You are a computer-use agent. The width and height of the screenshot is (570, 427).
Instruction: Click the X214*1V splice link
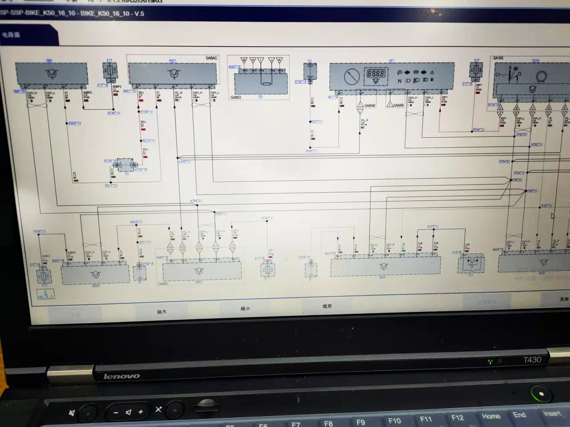148,141
